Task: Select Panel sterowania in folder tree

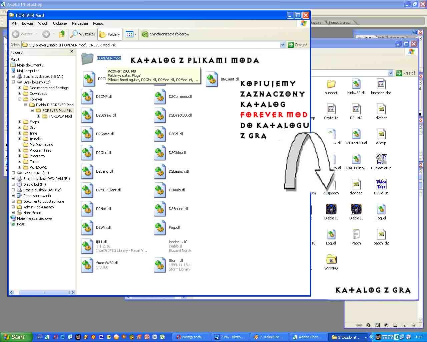Action: pyautogui.click(x=37, y=196)
